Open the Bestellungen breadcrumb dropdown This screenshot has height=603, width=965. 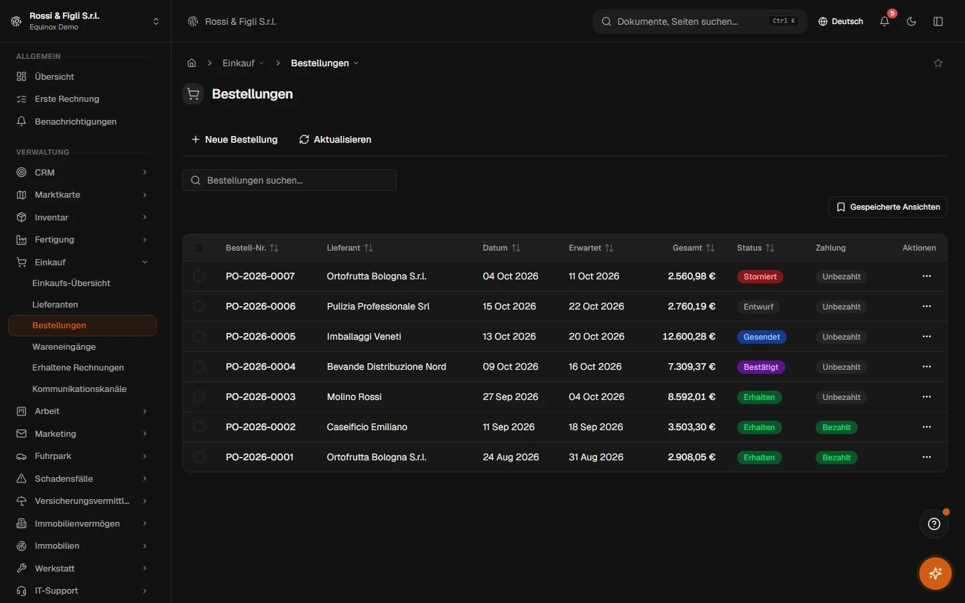tap(325, 63)
